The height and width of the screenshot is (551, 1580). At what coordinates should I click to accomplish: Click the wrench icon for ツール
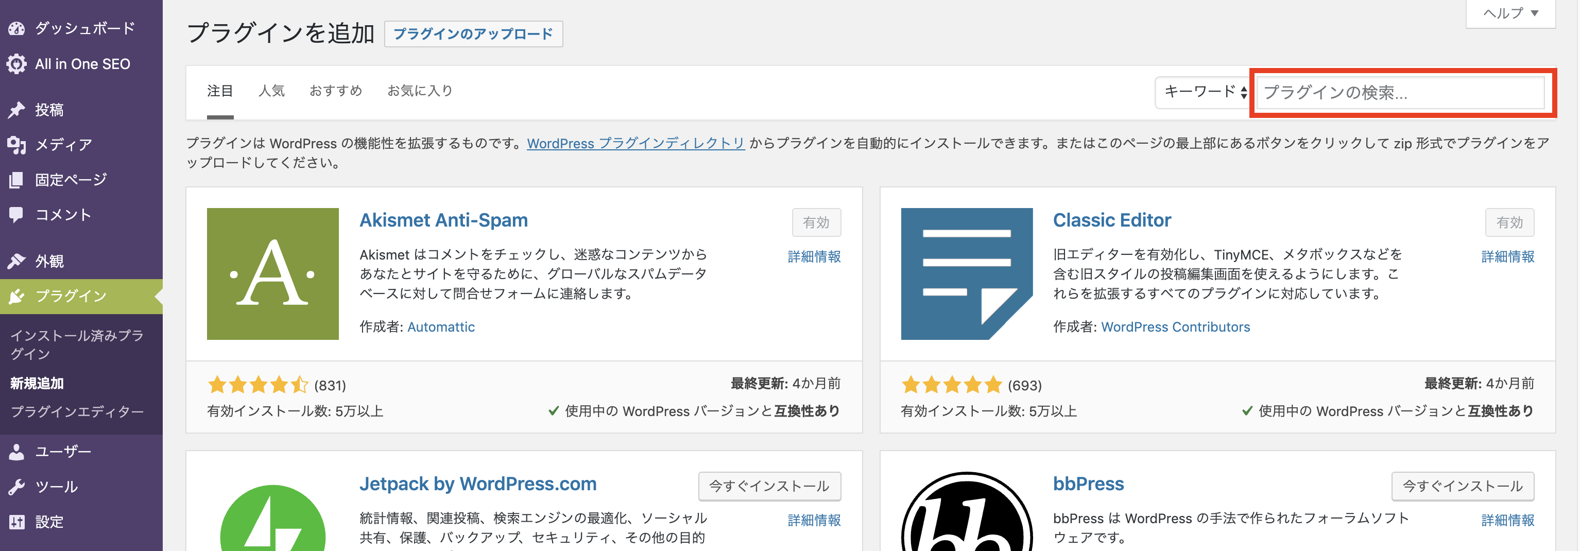tap(16, 487)
